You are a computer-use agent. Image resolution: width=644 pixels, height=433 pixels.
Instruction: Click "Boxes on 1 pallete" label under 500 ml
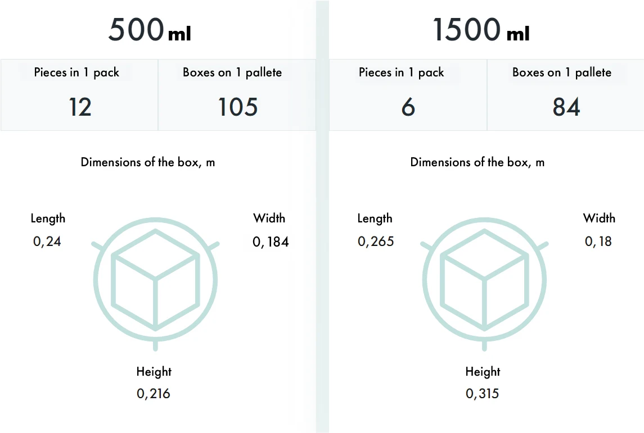(232, 72)
